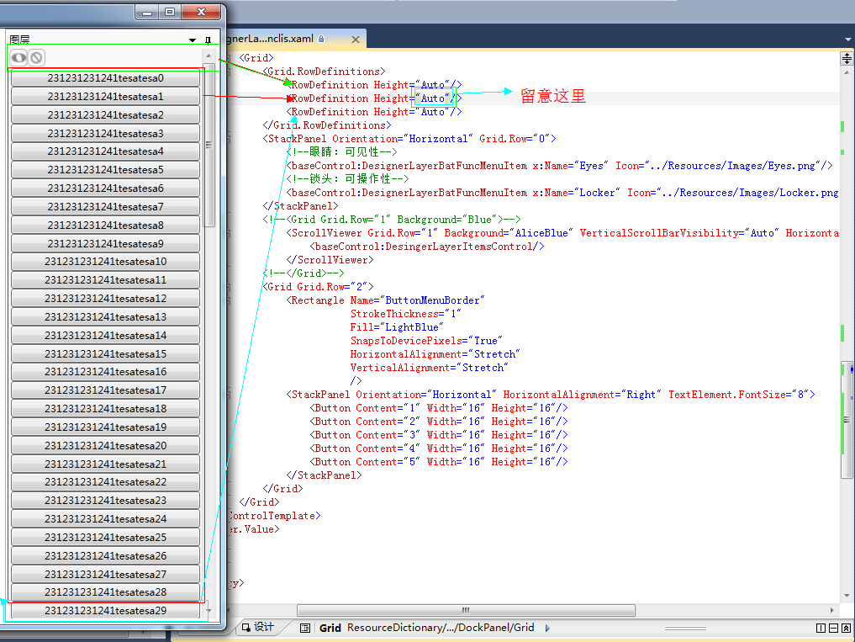Open the Grid element navigation breadcrumb
This screenshot has height=642, width=855.
pyautogui.click(x=330, y=627)
